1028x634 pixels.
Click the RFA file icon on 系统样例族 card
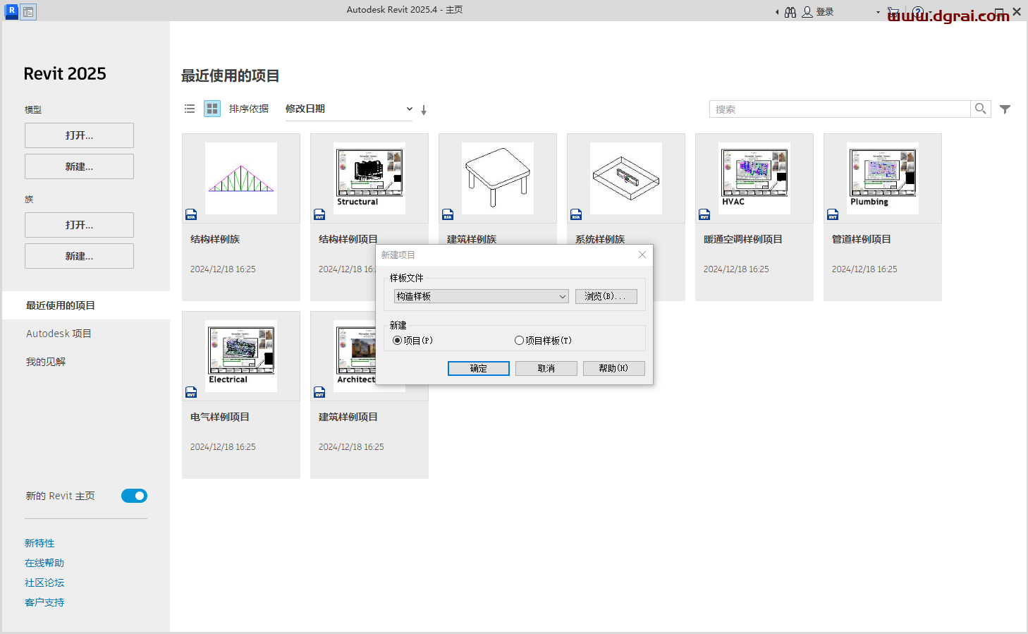576,214
